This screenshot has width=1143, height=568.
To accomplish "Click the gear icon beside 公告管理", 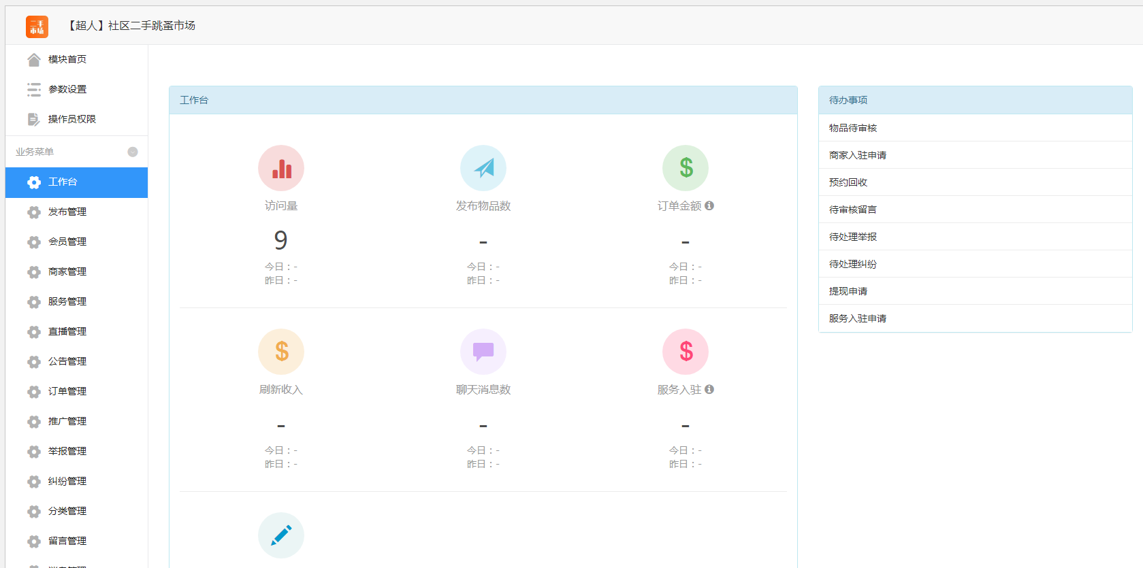I will [x=34, y=362].
